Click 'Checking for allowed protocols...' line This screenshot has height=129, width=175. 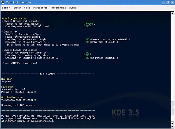(x=27, y=42)
